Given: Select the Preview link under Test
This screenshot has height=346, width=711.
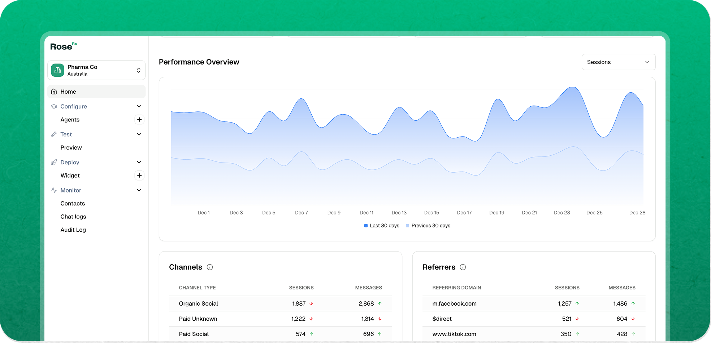Looking at the screenshot, I should [71, 148].
